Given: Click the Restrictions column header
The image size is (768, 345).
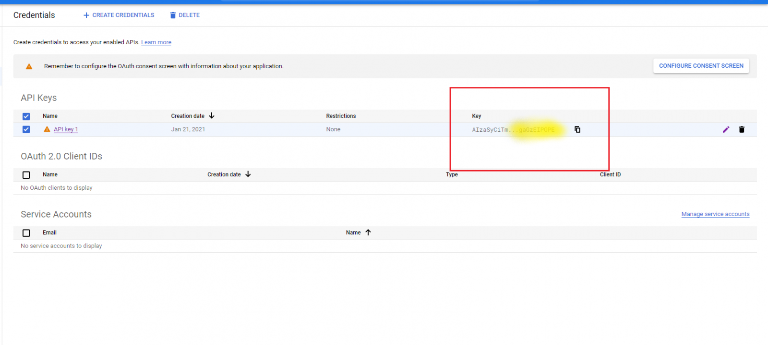Looking at the screenshot, I should point(341,116).
